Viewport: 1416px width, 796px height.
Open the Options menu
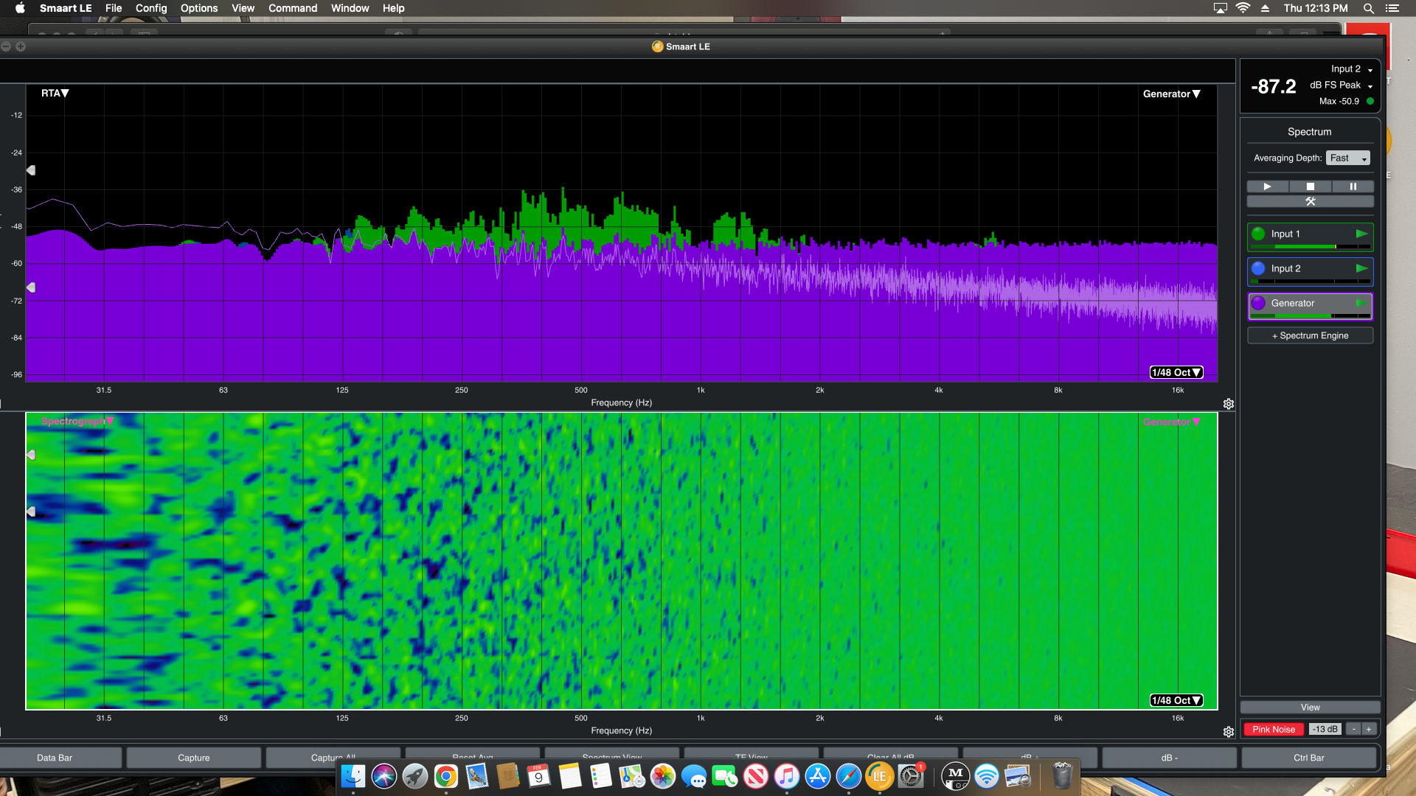pos(199,8)
